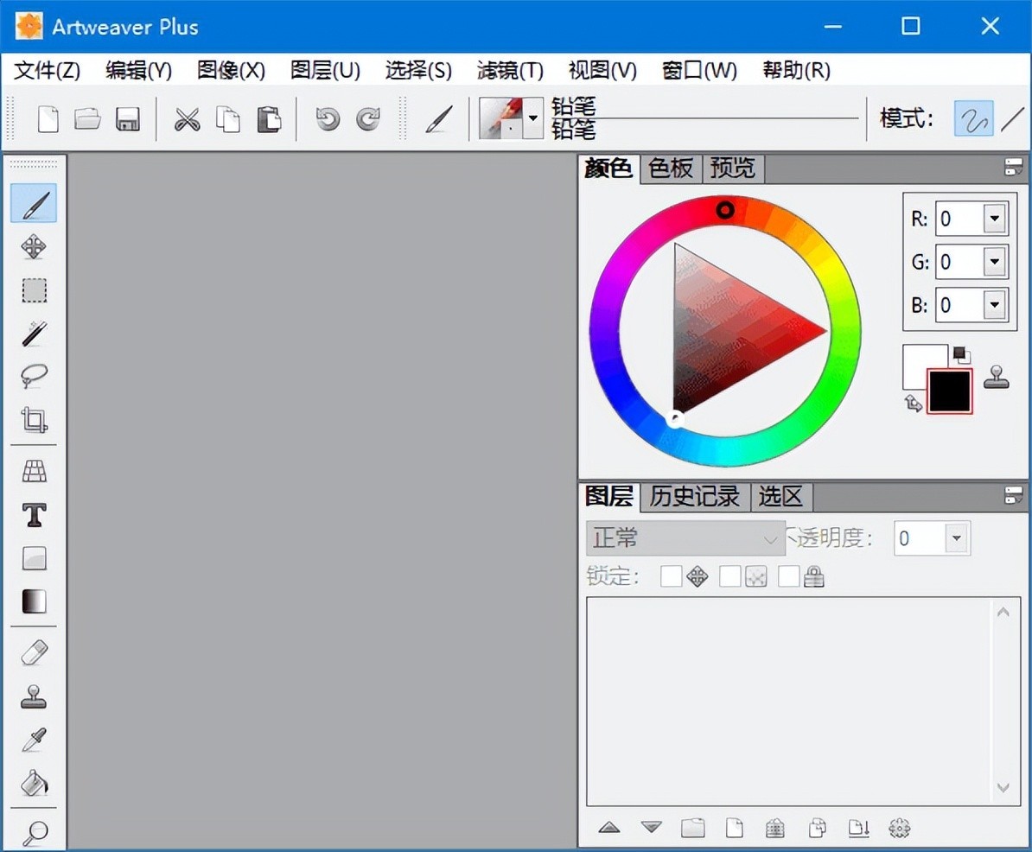Open the 滤镜(T) menu
This screenshot has width=1032, height=852.
510,71
